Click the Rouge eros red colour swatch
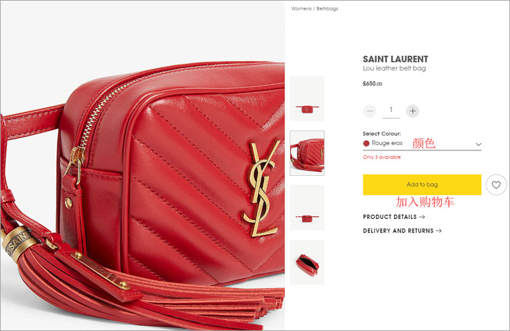Viewport: 510px width, 331px height. [366, 143]
